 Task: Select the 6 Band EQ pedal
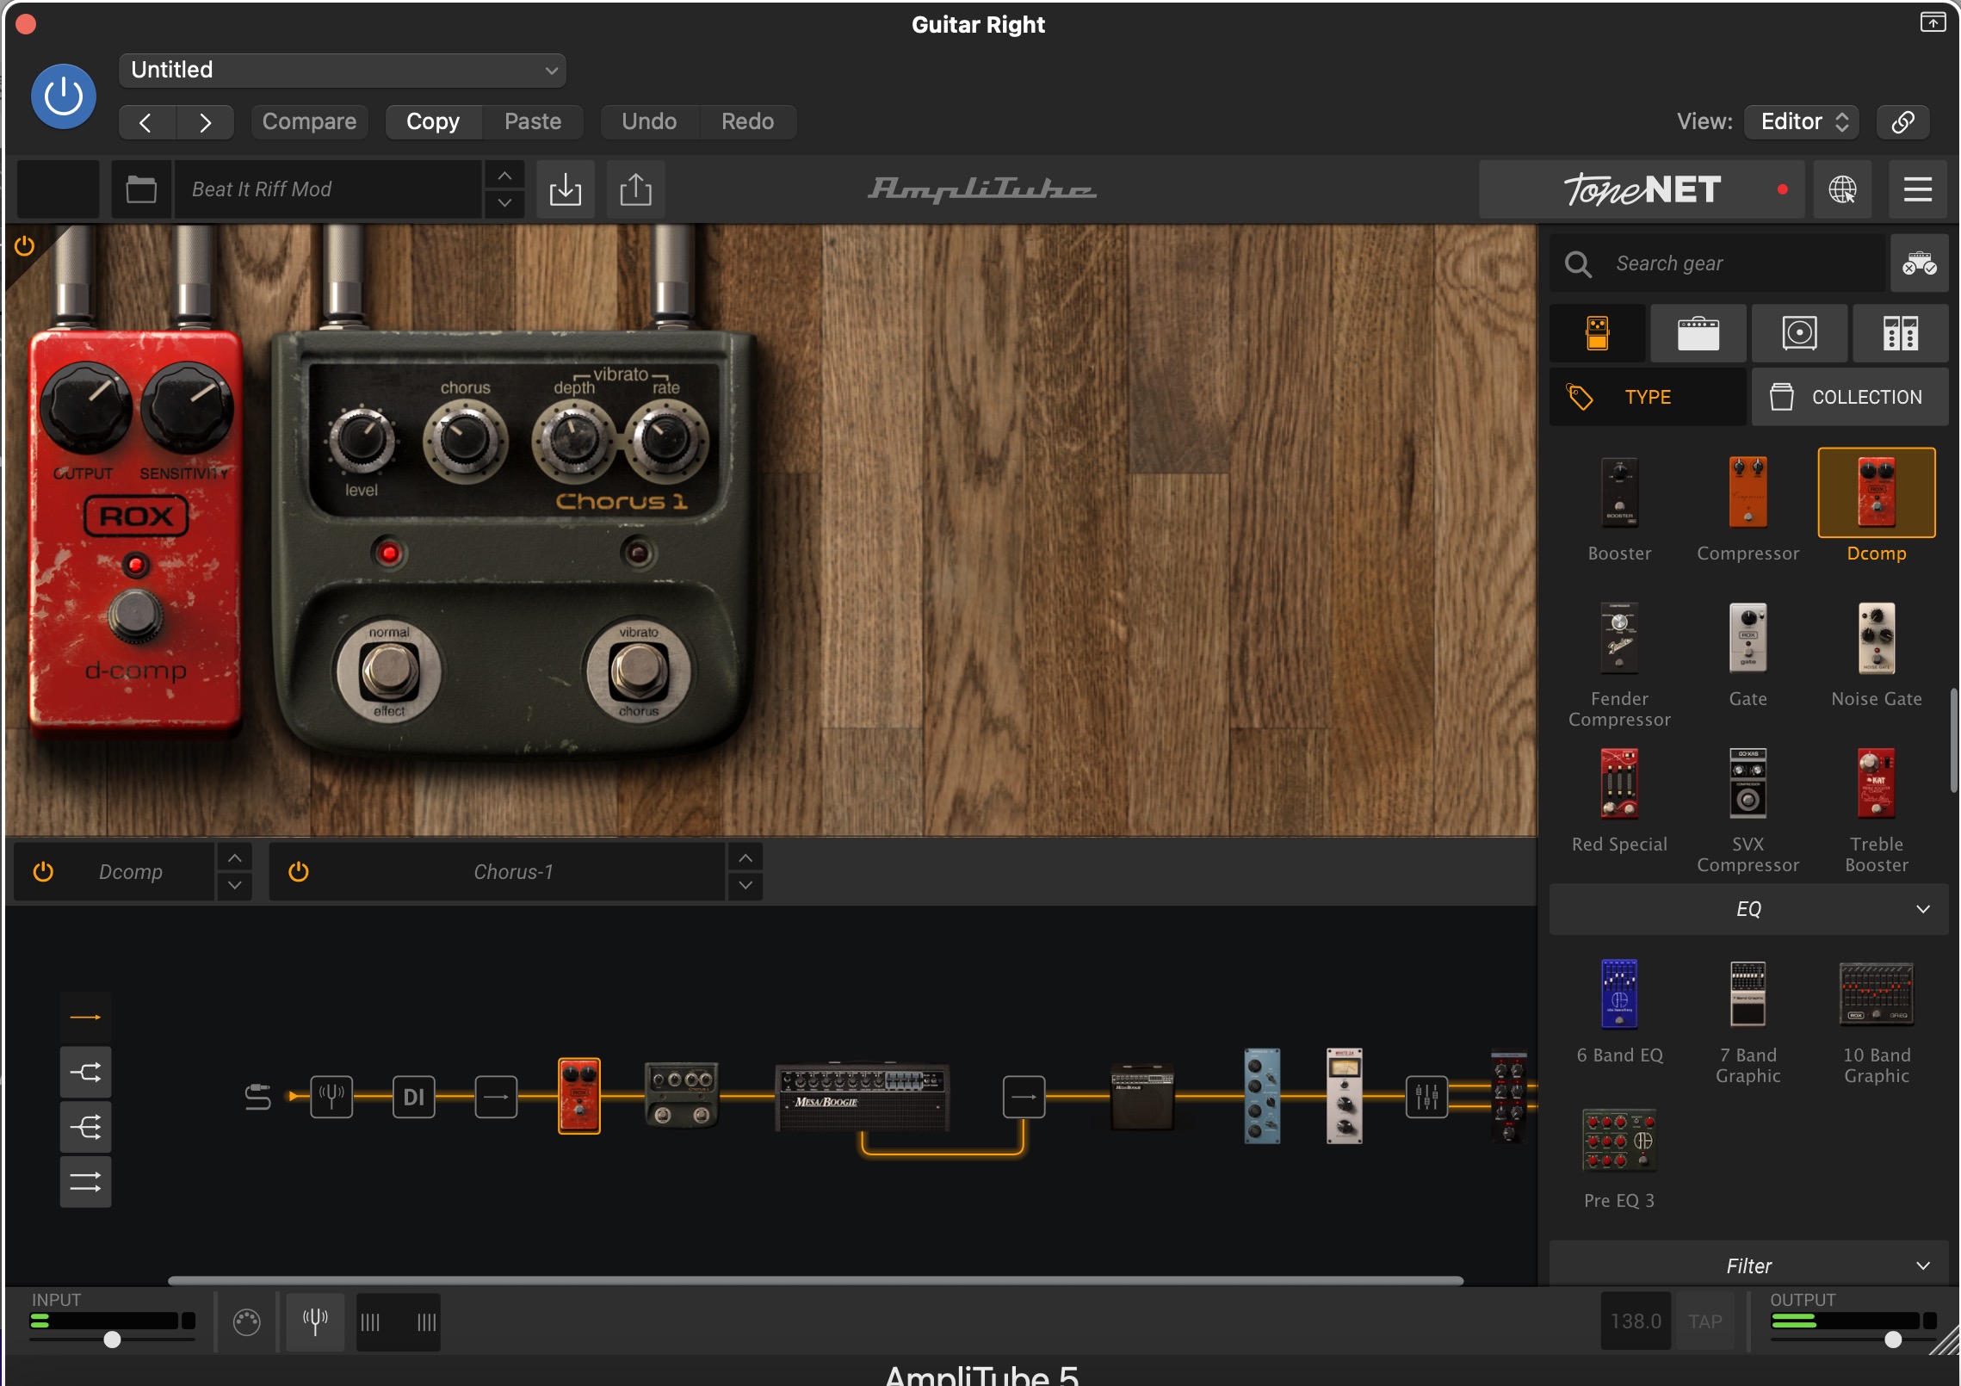[x=1619, y=994]
